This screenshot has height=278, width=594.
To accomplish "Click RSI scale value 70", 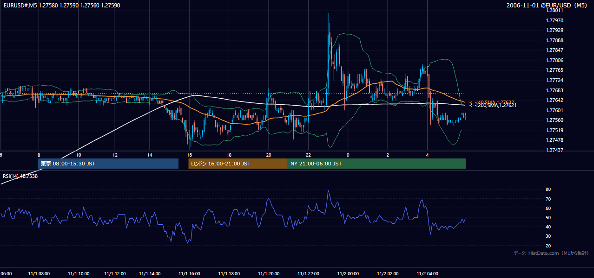I will click(548, 199).
